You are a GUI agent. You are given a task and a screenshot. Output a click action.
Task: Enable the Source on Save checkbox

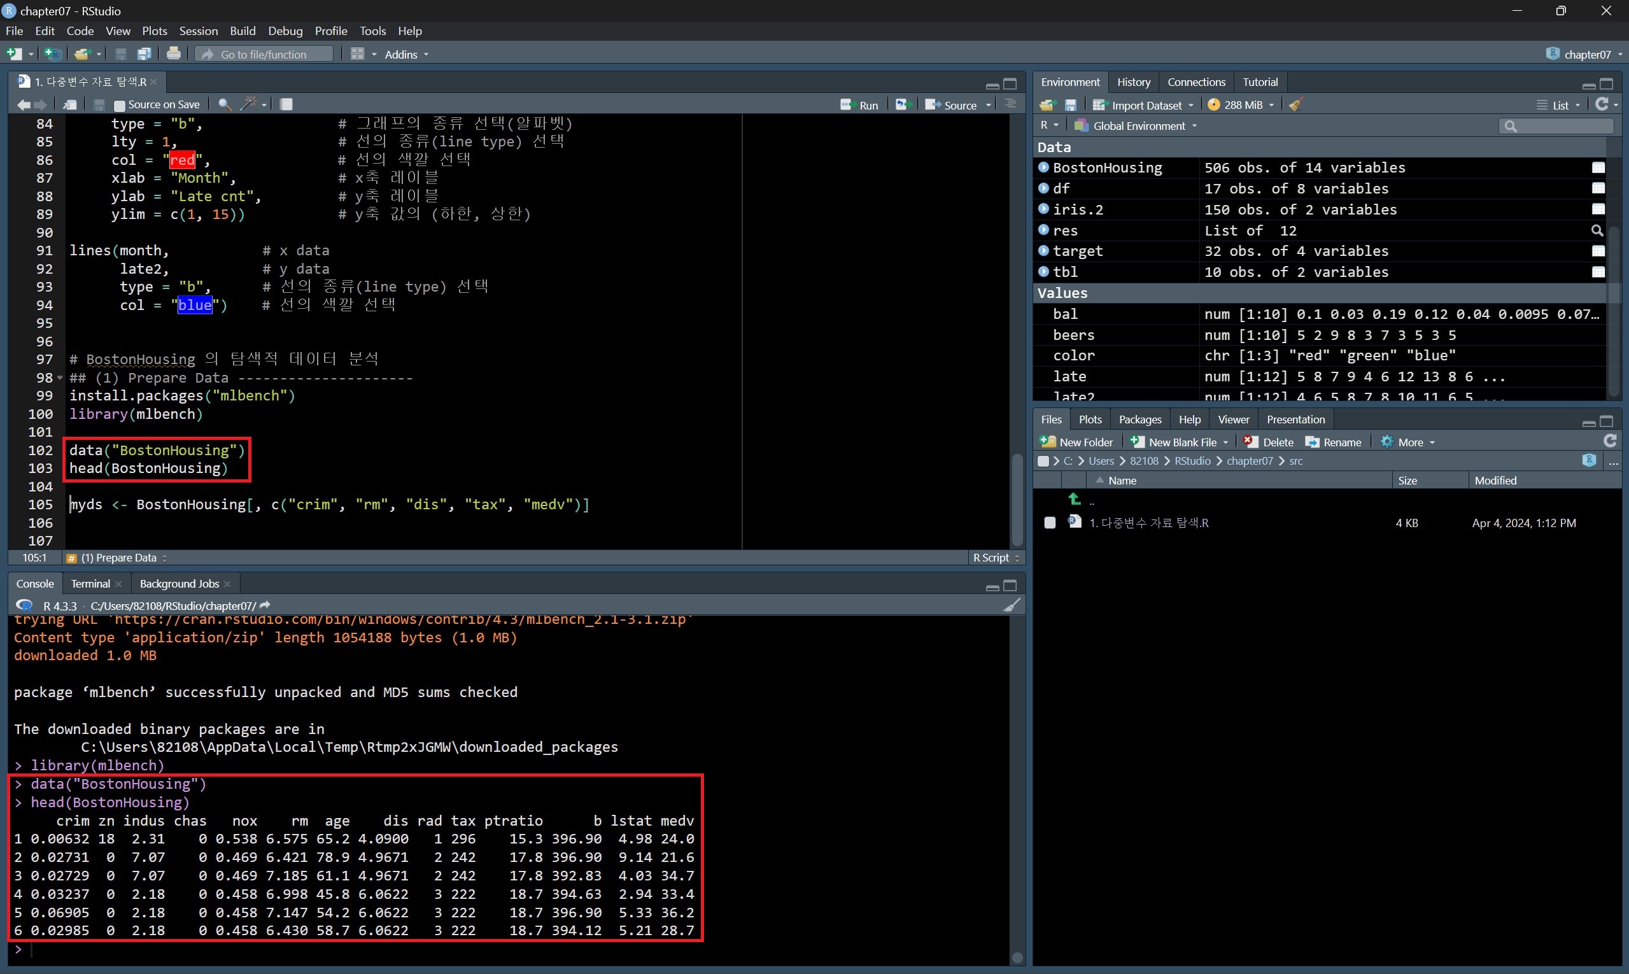point(120,105)
